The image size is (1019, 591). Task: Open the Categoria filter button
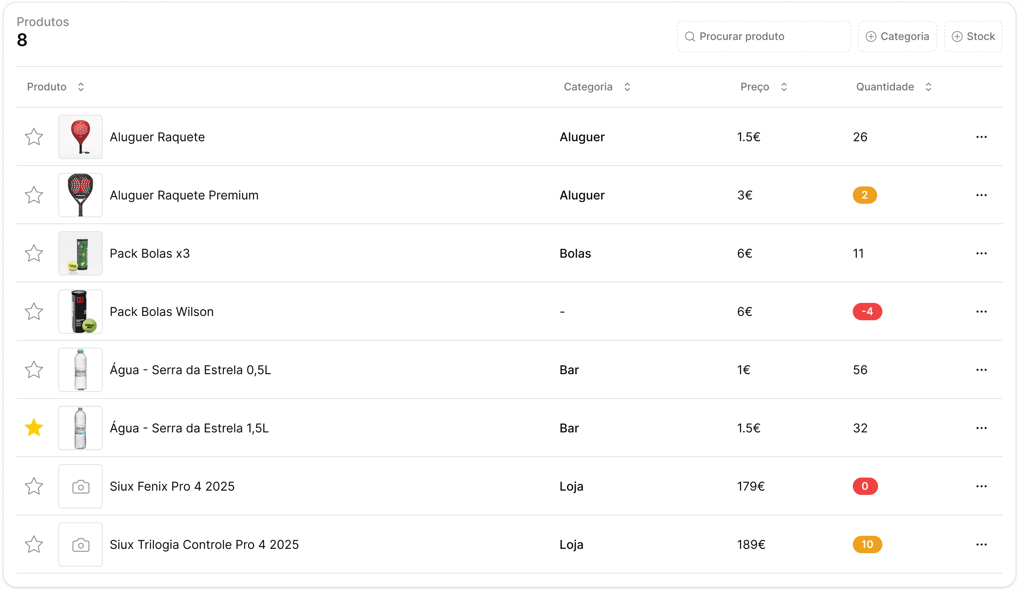[897, 37]
